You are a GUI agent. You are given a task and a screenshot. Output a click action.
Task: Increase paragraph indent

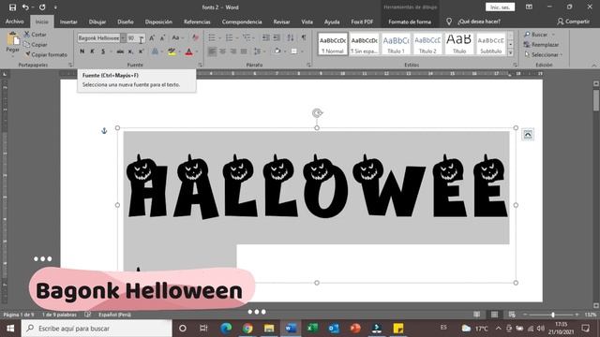pyautogui.click(x=277, y=37)
